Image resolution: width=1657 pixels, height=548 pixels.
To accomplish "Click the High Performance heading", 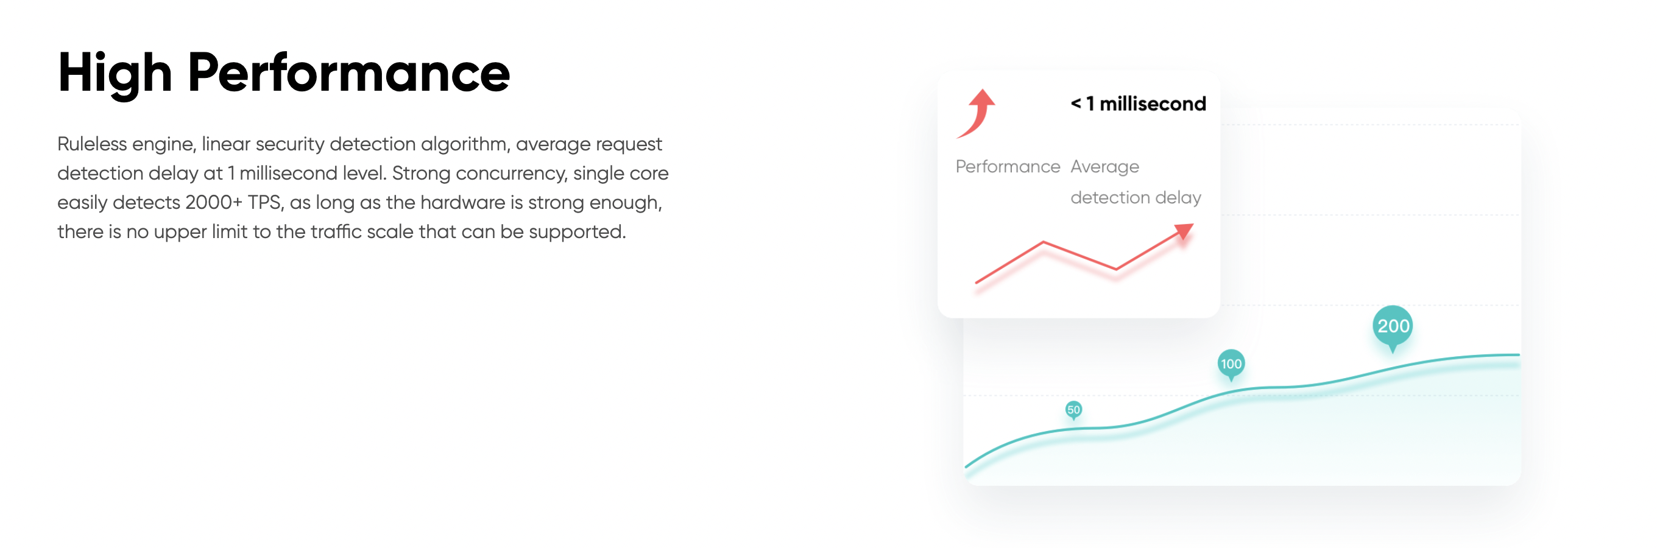I will 284,73.
